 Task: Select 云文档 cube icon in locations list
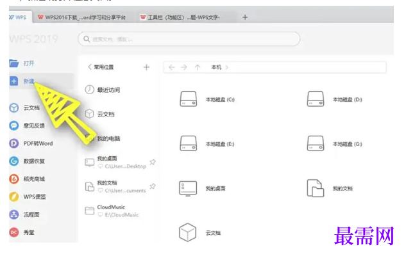point(89,114)
